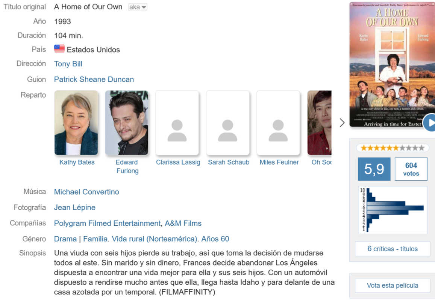Open cinematographer Jean Lépine's page
The width and height of the screenshot is (435, 300).
74,208
